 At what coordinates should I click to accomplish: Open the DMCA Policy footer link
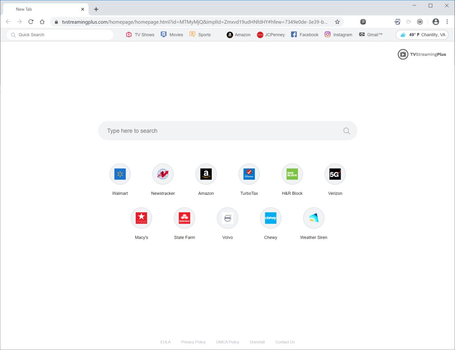coord(228,342)
